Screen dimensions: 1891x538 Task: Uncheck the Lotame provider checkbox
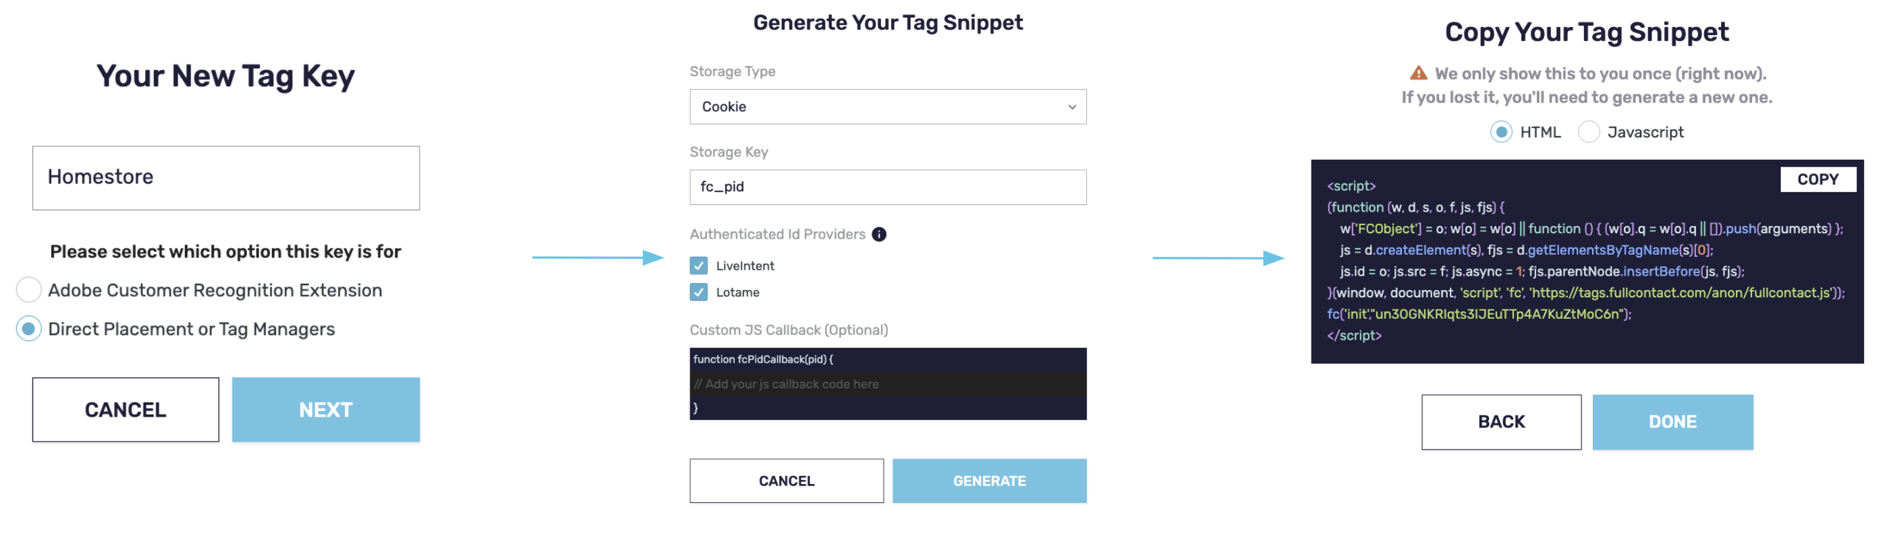click(x=698, y=292)
